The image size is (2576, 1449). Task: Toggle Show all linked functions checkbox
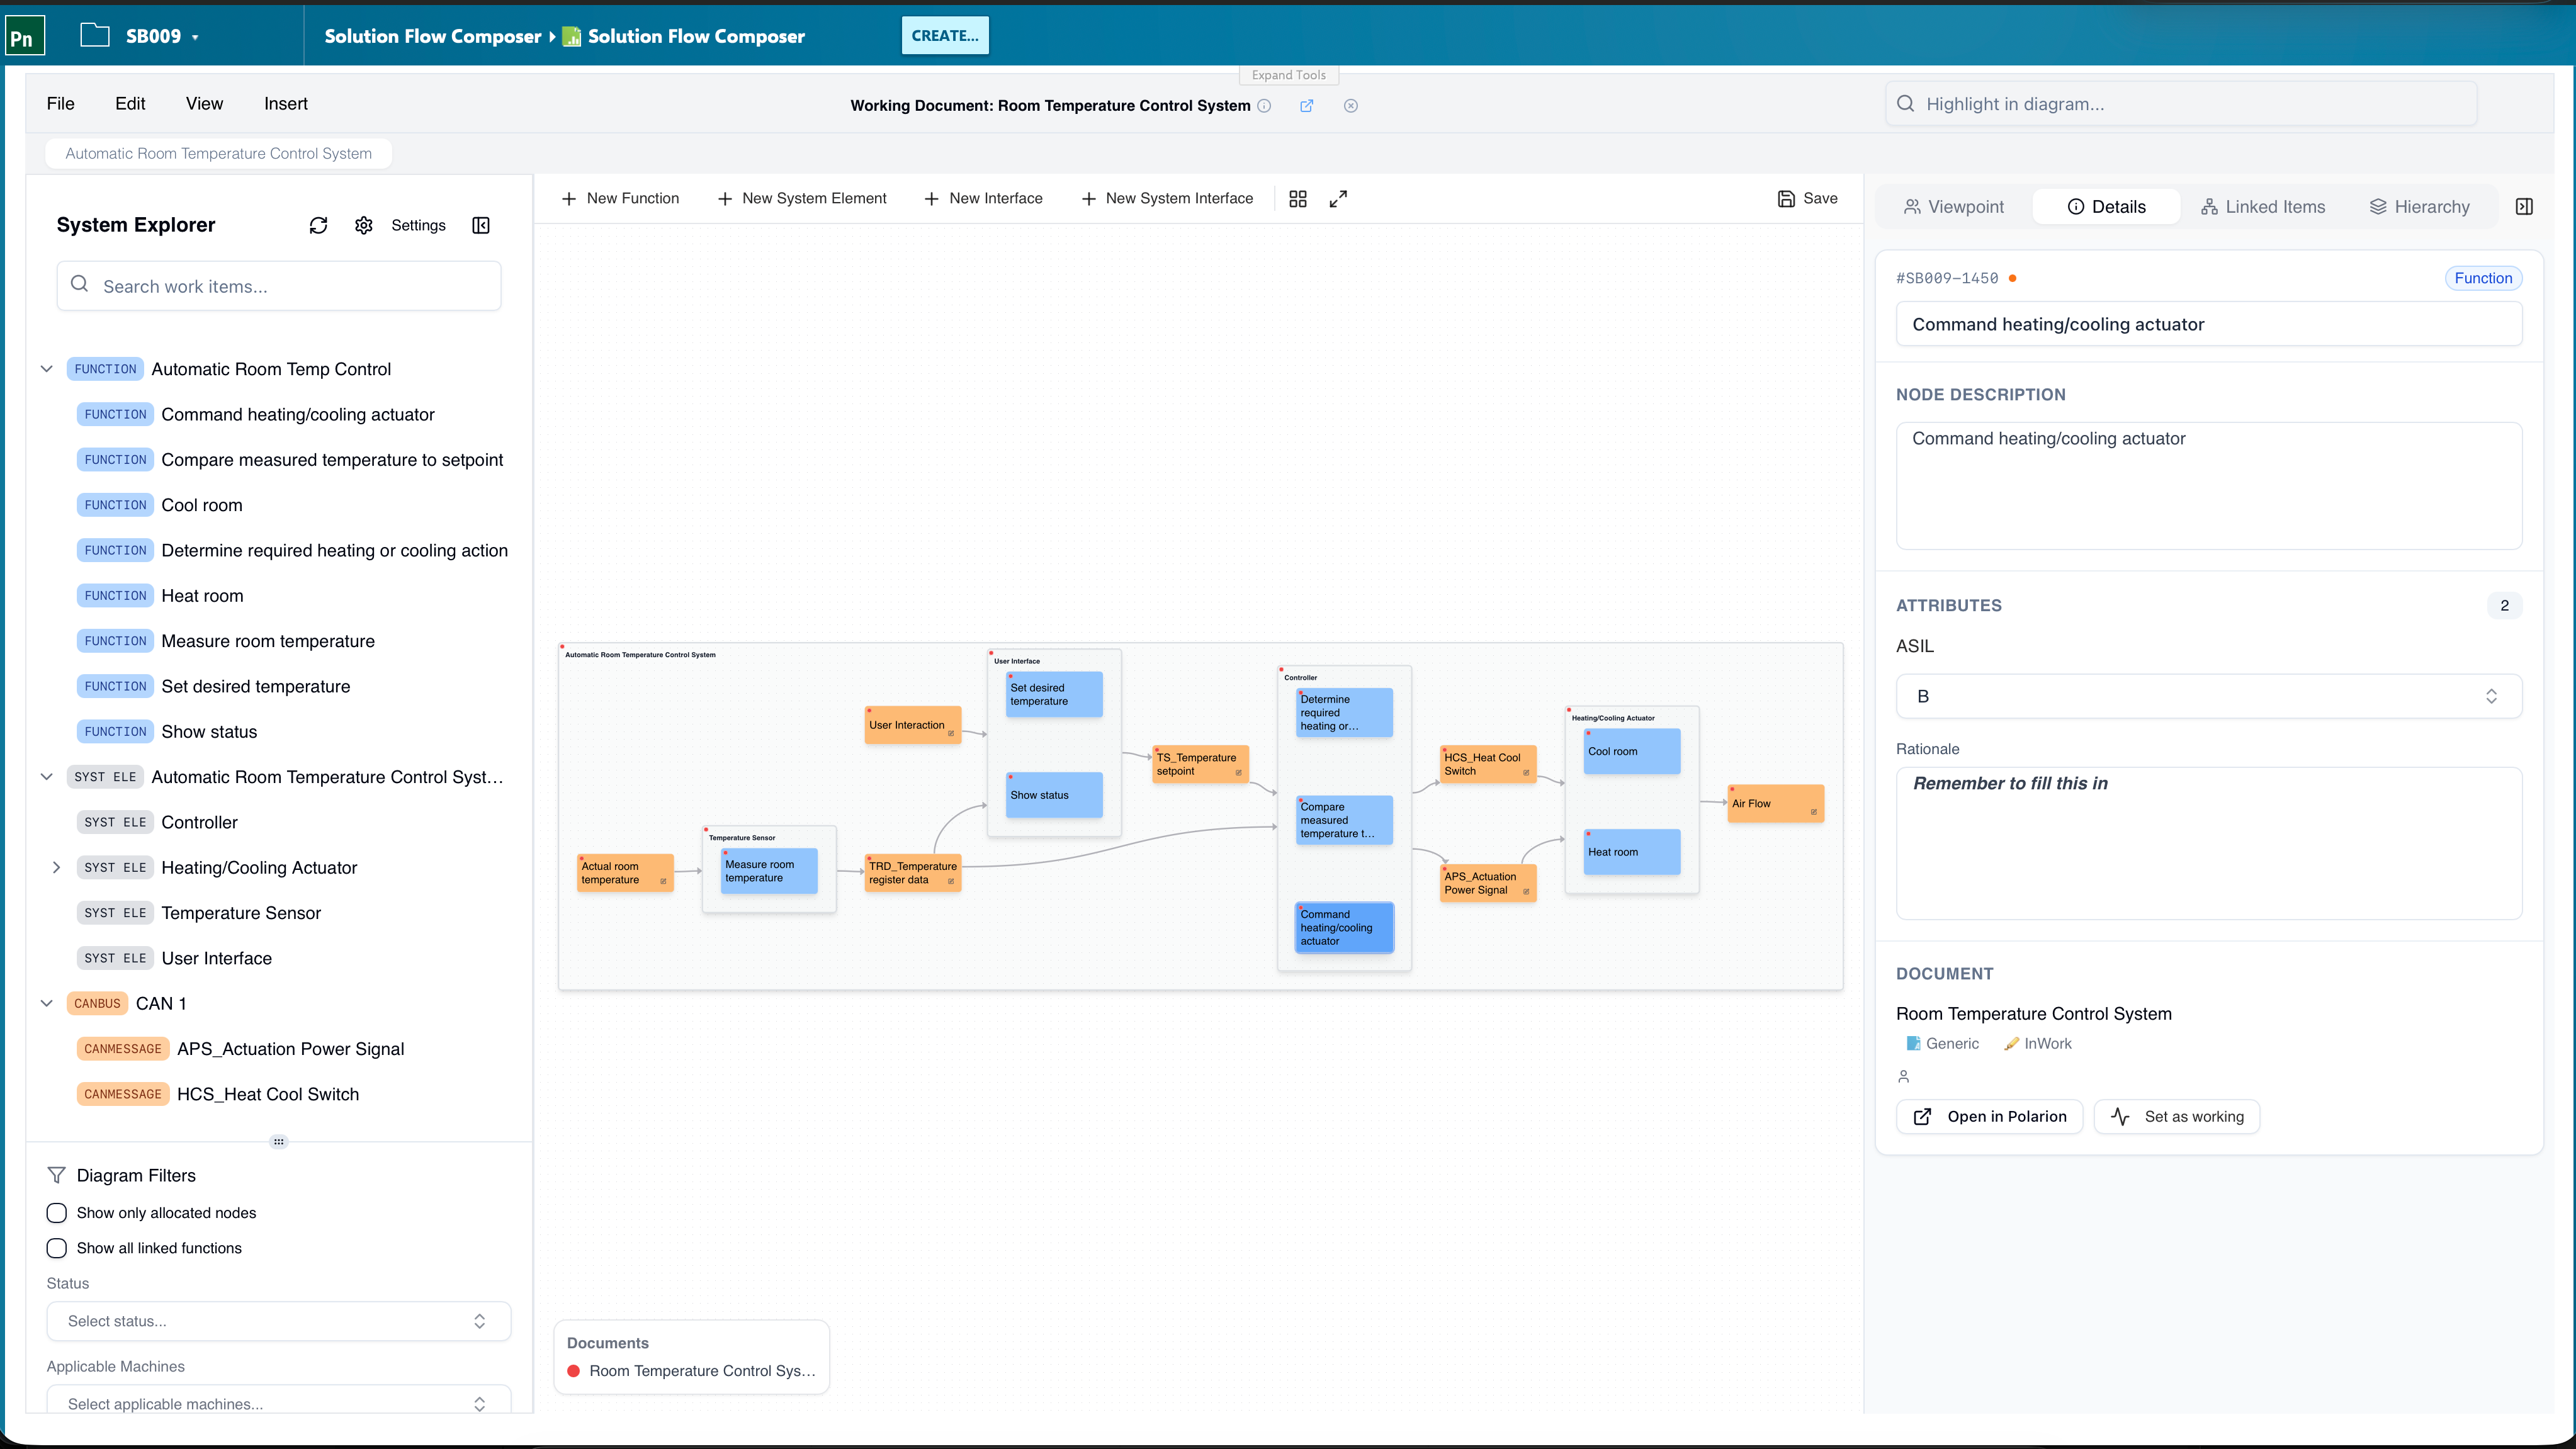57,1248
